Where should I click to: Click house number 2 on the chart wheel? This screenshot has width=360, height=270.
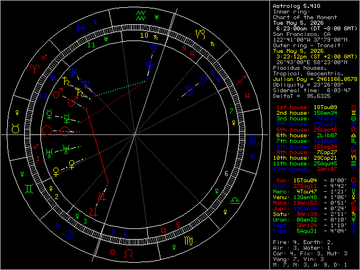pos(56,197)
